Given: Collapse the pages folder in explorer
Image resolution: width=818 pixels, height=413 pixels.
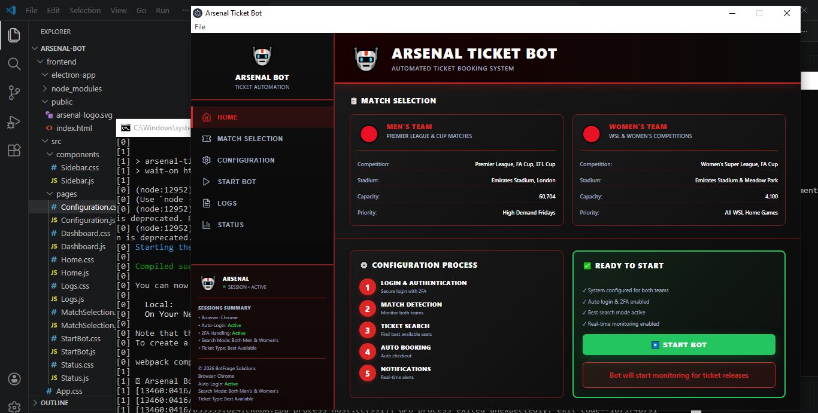Looking at the screenshot, I should tap(66, 194).
